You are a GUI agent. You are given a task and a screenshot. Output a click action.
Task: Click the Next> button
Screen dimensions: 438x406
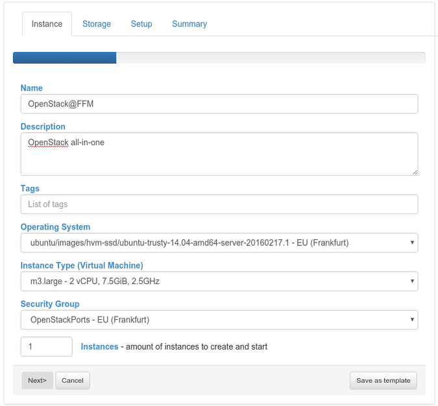[37, 380]
